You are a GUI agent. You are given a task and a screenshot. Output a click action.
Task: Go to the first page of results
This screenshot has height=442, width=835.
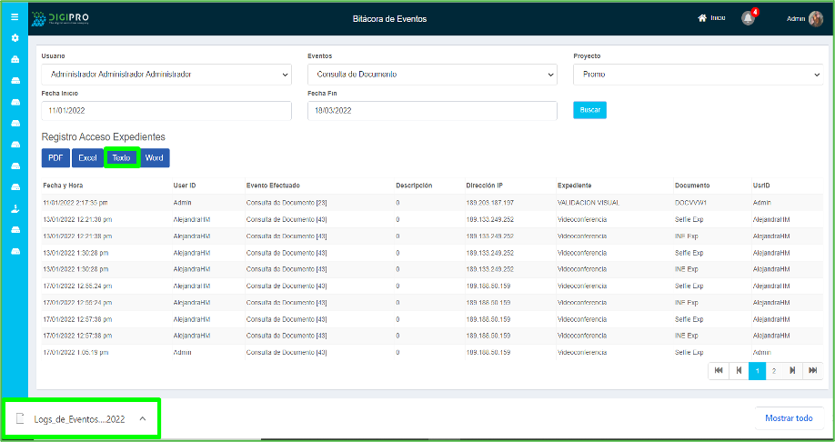719,370
